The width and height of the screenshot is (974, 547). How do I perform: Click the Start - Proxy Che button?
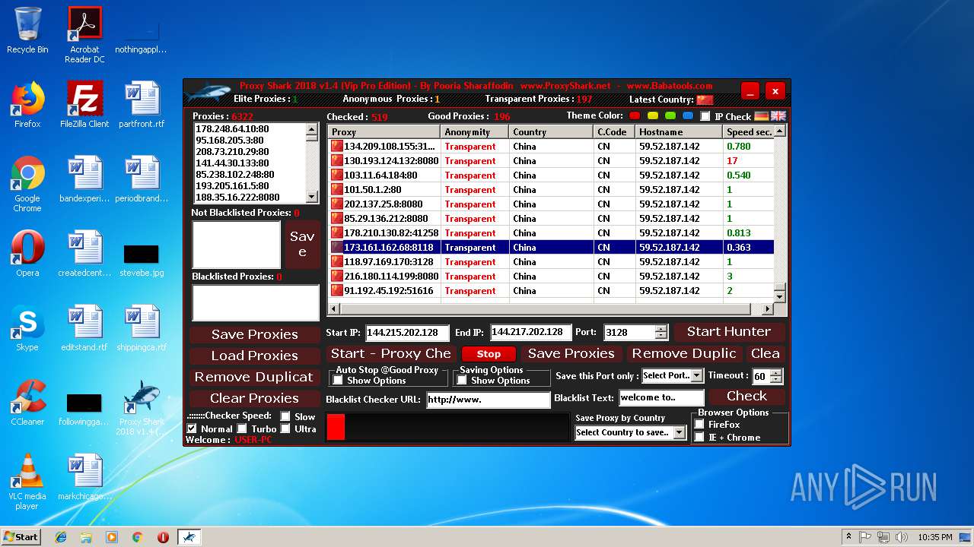390,353
